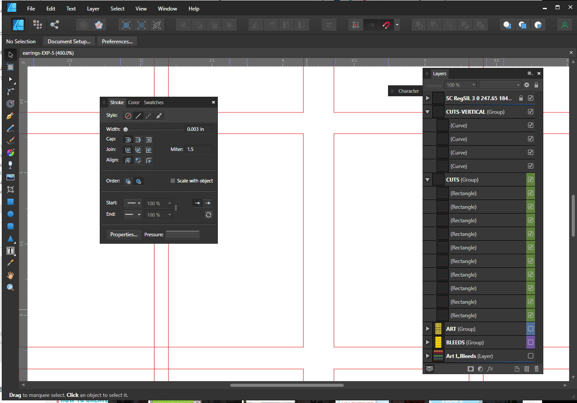The image size is (577, 403).
Task: Pick the Ellipse shape tool
Action: click(x=10, y=214)
